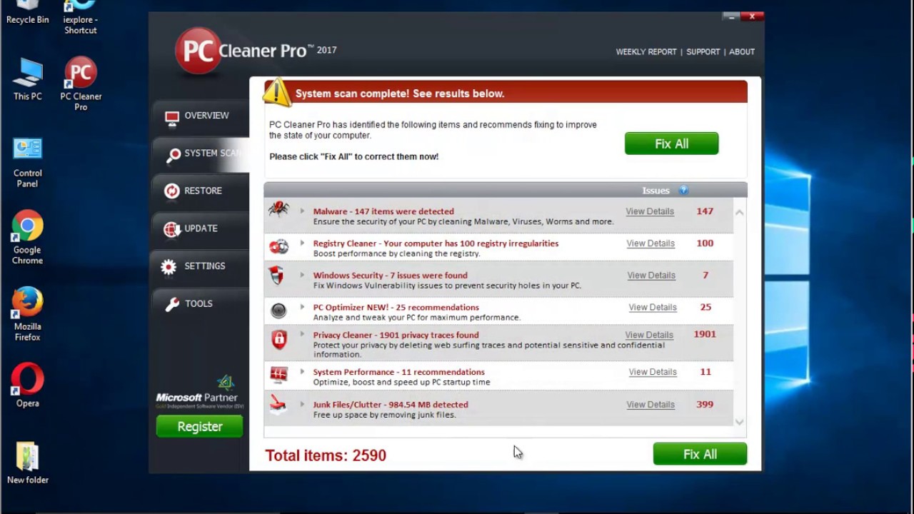This screenshot has width=914, height=514.
Task: Click the bottom Fix All button
Action: tap(700, 454)
